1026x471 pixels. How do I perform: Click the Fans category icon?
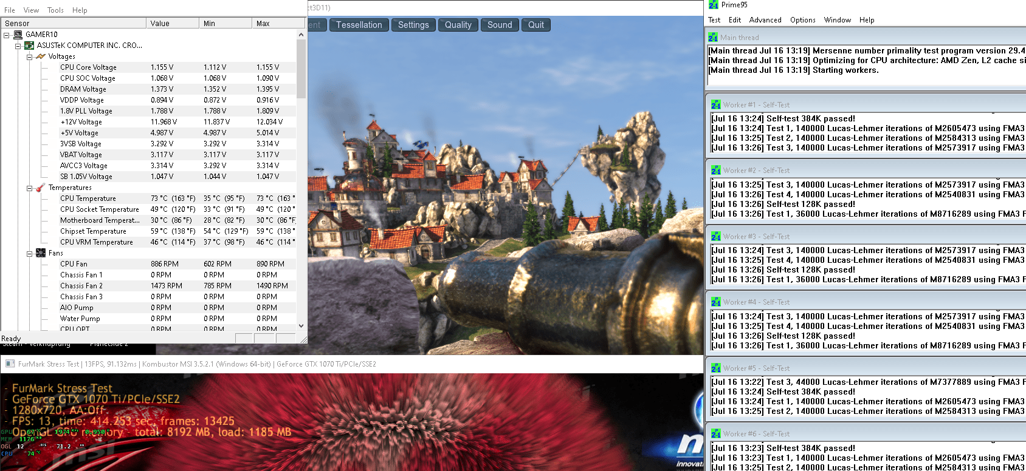click(41, 253)
